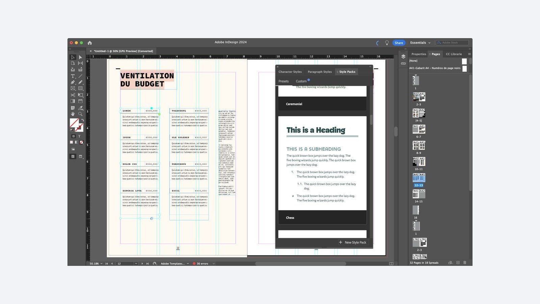Open the zoom level dropdown
Image resolution: width=540 pixels, height=304 pixels.
pyautogui.click(x=101, y=263)
